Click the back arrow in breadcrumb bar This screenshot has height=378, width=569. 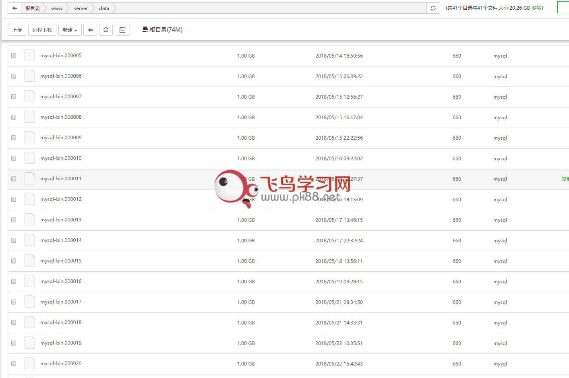coord(14,8)
